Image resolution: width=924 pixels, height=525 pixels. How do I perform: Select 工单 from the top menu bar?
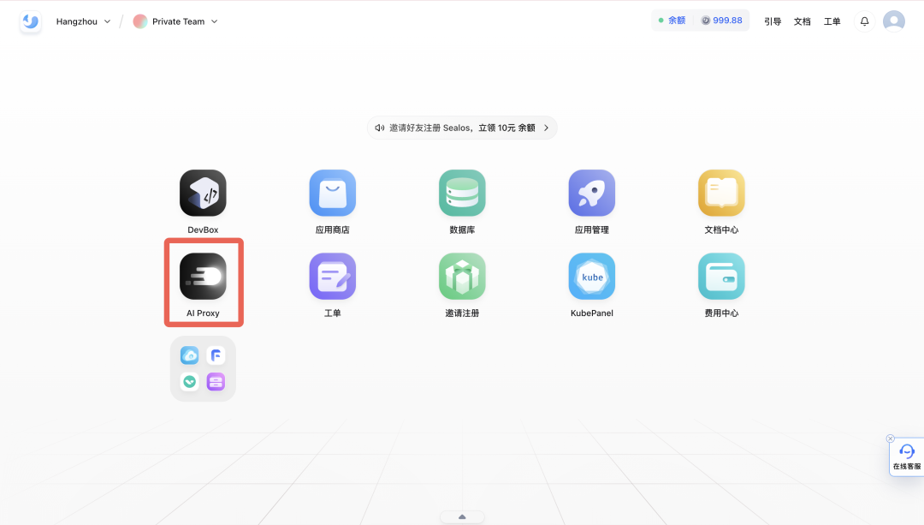pos(832,21)
